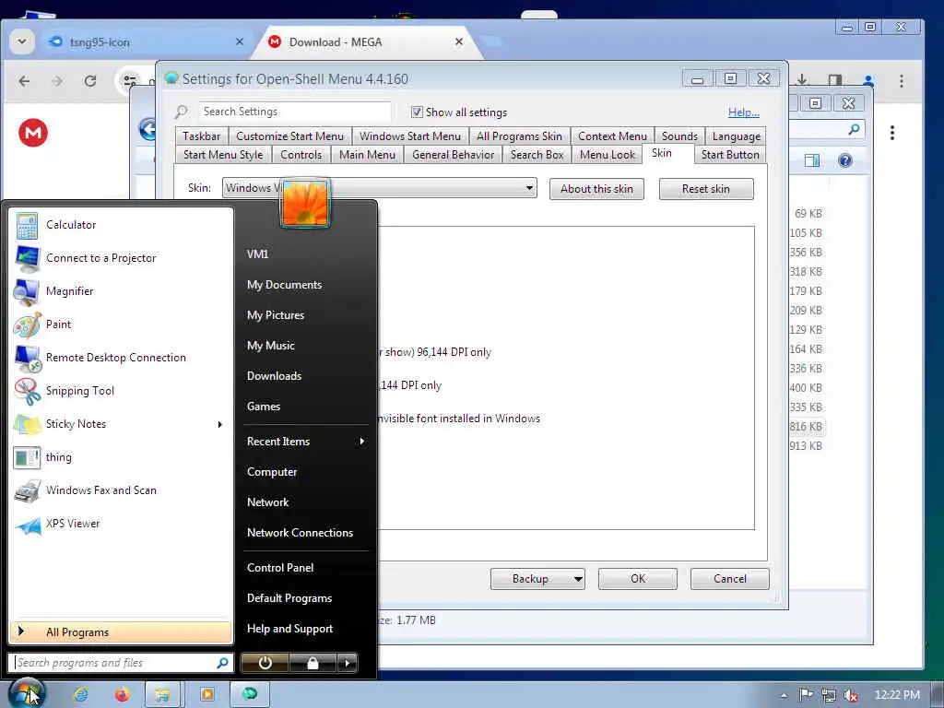Open Backup button dropdown

(577, 579)
